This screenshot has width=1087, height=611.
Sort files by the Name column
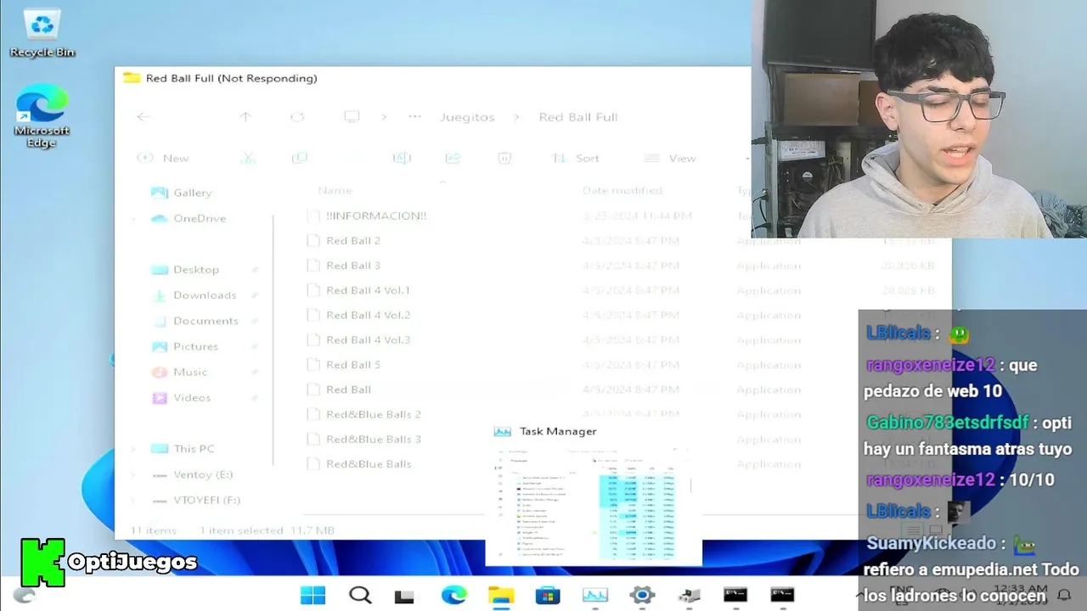tap(335, 191)
